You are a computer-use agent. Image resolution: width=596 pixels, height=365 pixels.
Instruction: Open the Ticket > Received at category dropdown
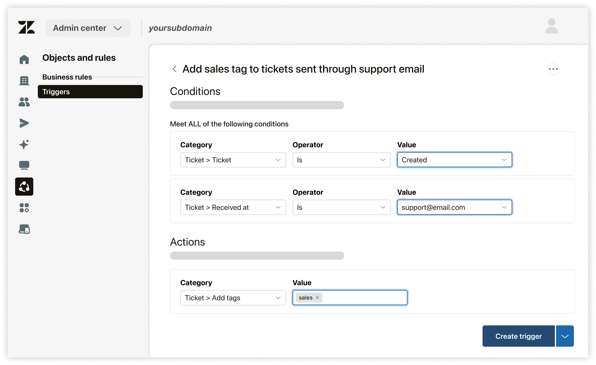coord(233,207)
